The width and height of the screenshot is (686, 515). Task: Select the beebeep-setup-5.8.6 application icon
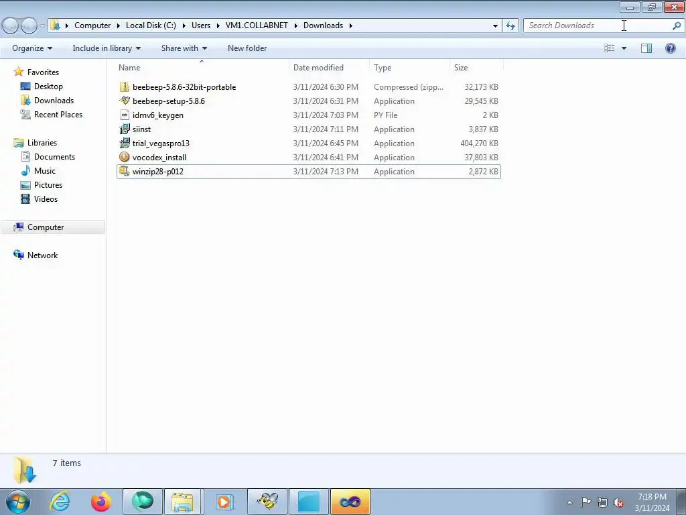tap(125, 101)
